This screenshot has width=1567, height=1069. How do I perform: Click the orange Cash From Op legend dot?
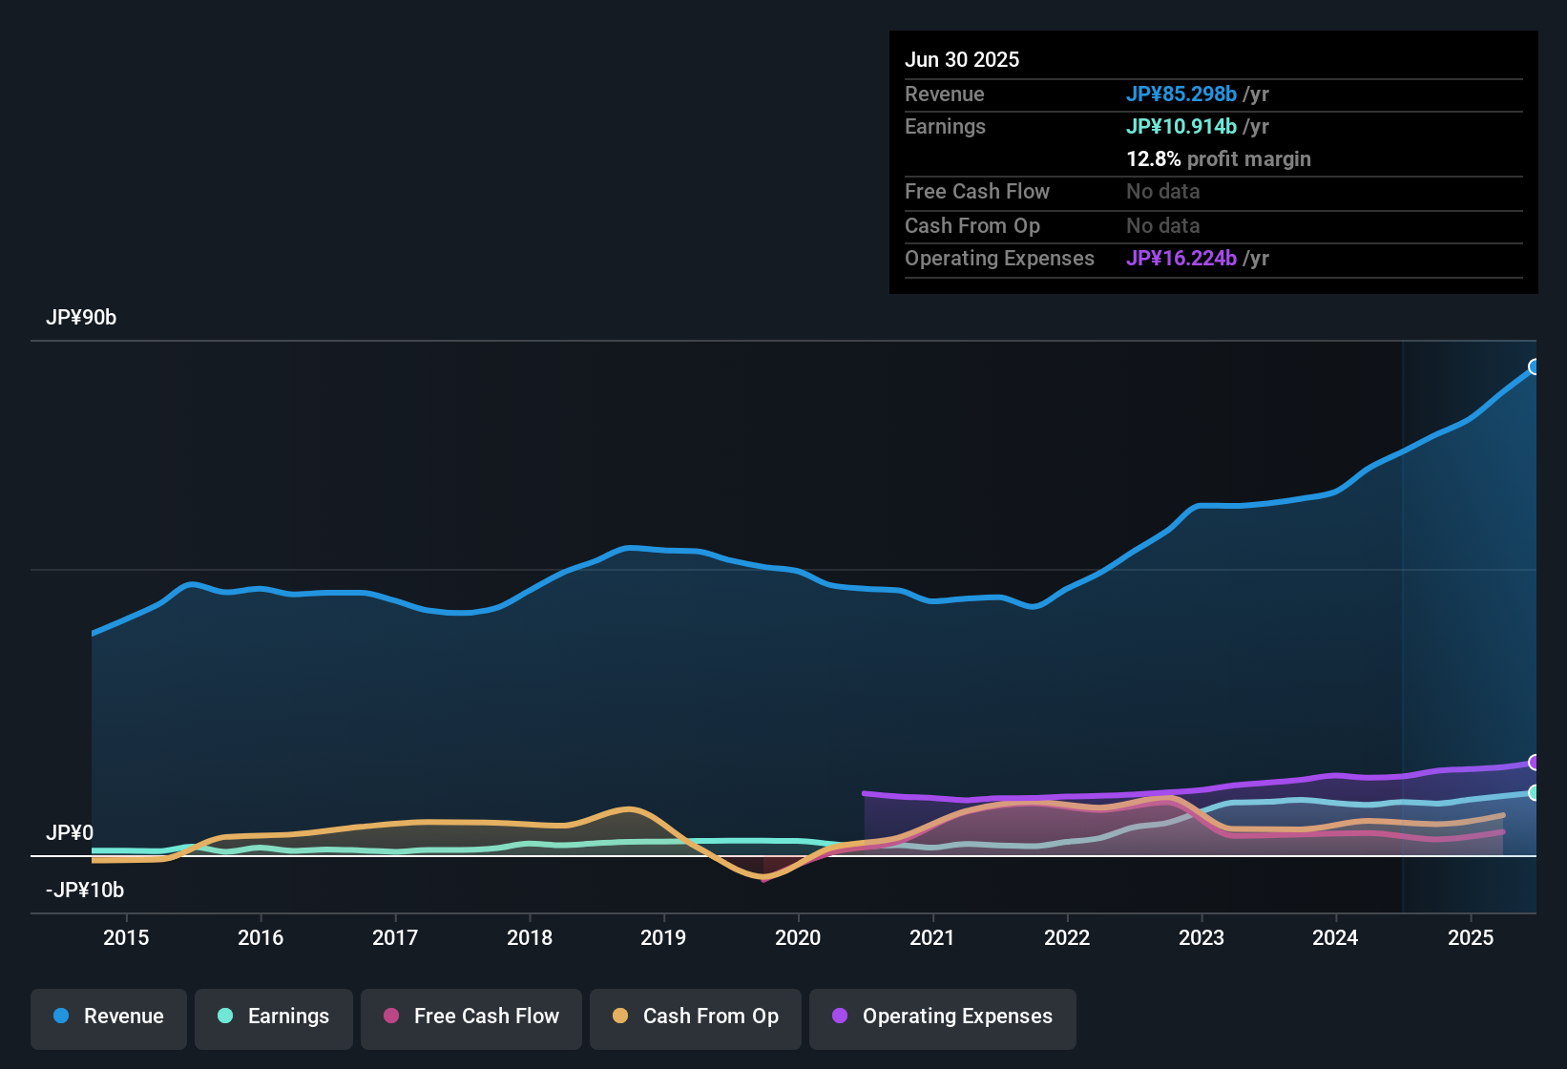[620, 1017]
